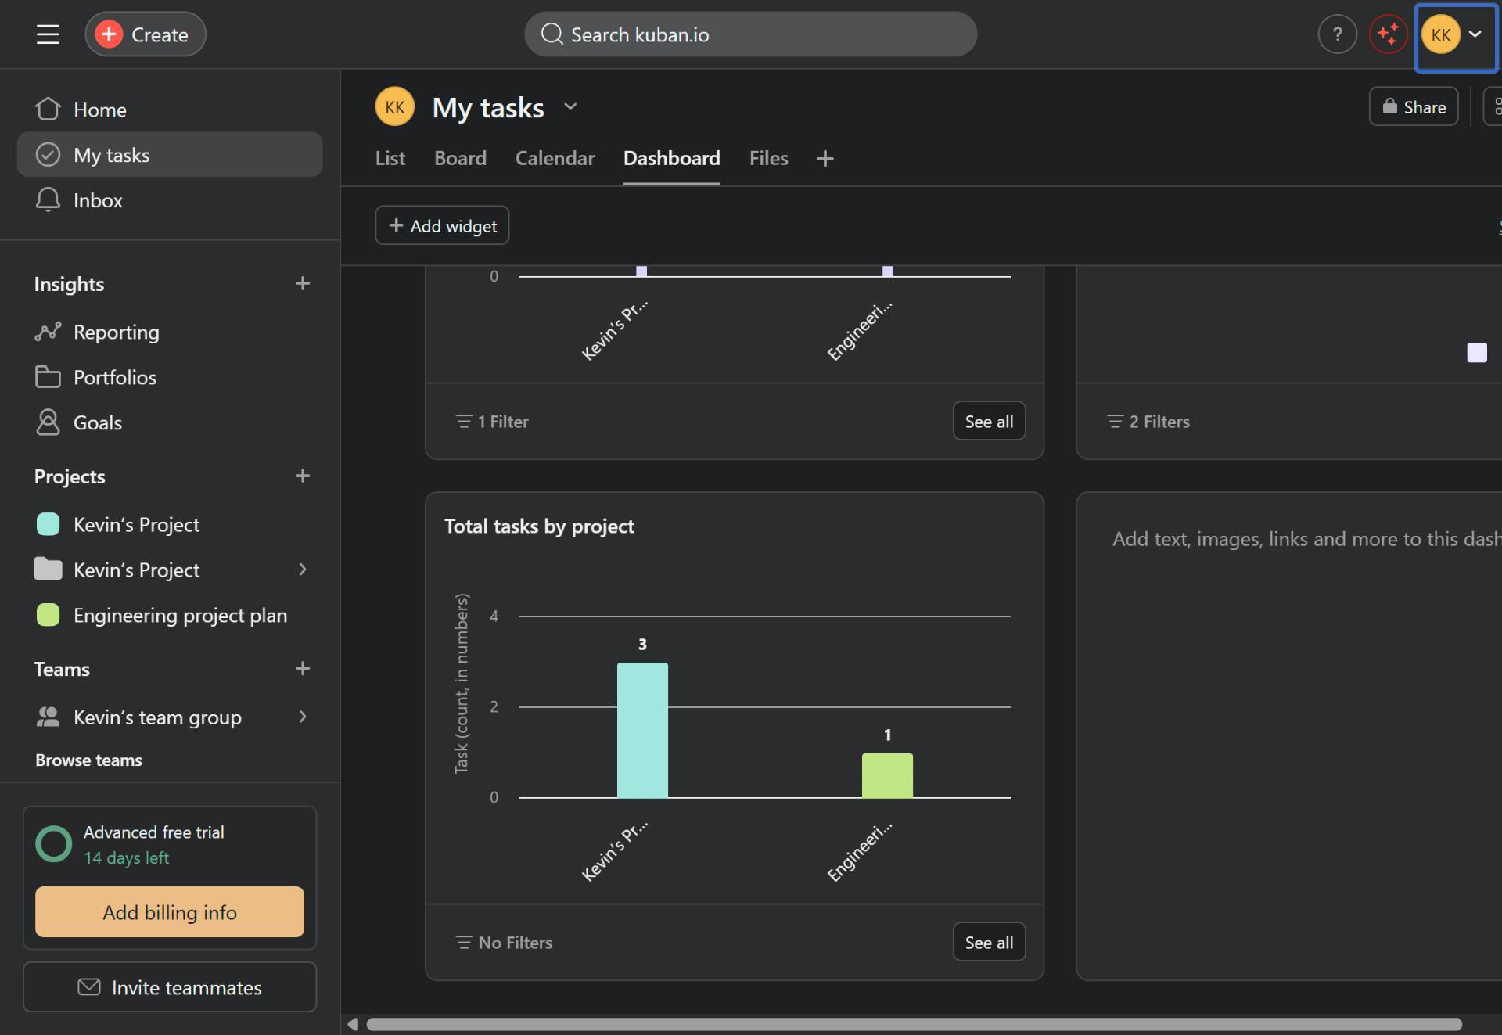
Task: Click the green Engineering project plan swatch
Action: [x=48, y=615]
